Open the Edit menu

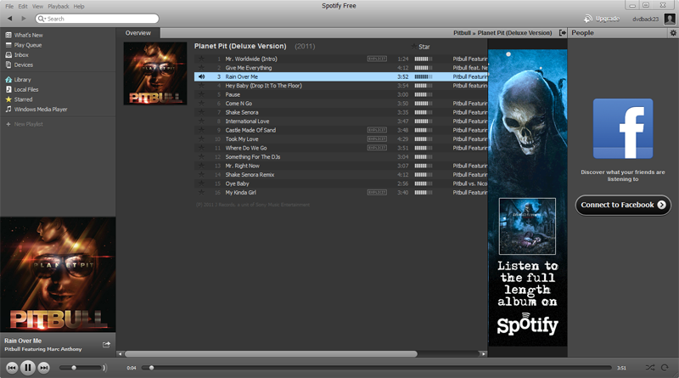point(23,7)
